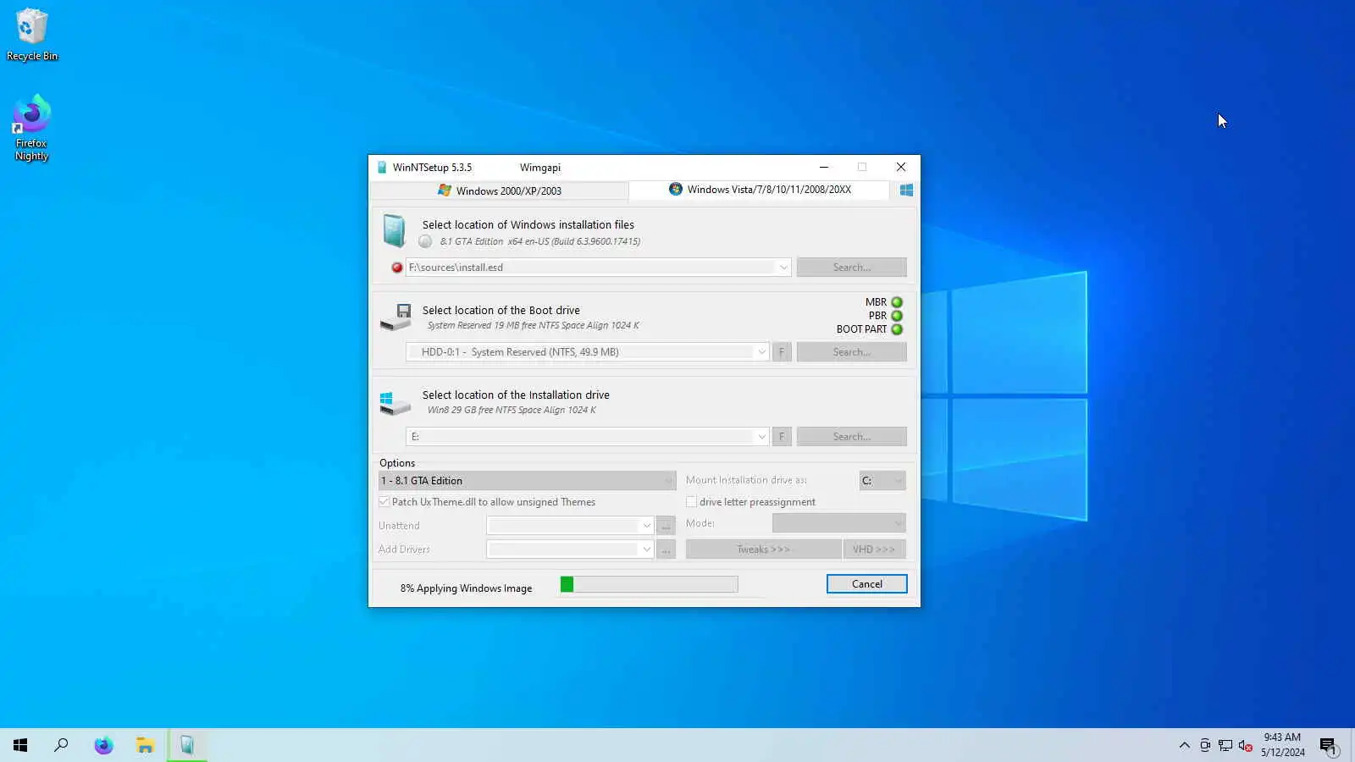Launch Firefox Nightly from the taskbar
Image resolution: width=1355 pixels, height=762 pixels.
[x=103, y=745]
